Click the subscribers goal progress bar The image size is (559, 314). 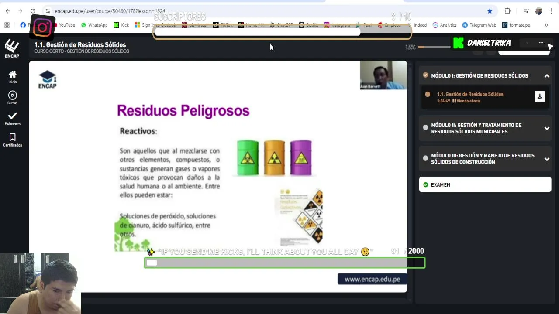coord(282,31)
